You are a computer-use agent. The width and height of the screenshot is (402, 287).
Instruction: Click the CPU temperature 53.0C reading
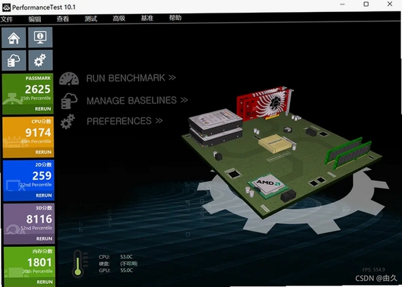coord(126,257)
